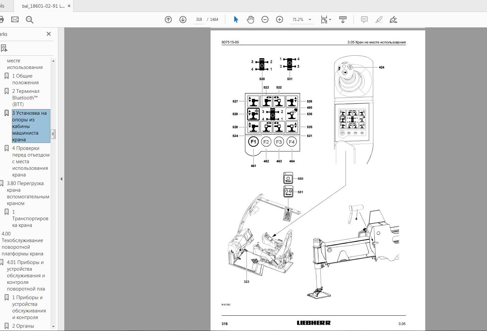Toggle the Bookmarks options icon

point(4,48)
